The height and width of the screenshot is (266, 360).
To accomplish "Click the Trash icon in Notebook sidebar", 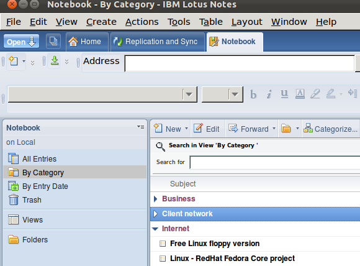I will point(13,199).
